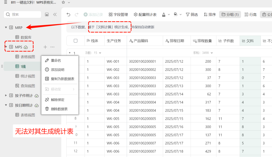Star the document as favorite

tap(63, 2)
